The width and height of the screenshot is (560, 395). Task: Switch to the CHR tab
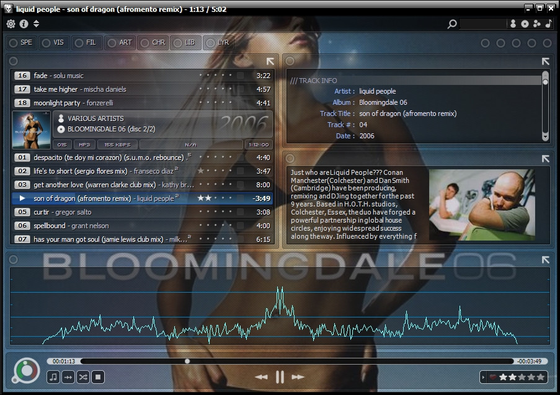click(x=153, y=43)
